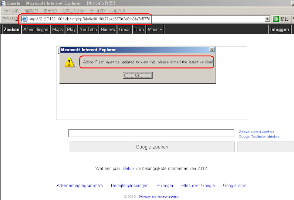Click the Adobe Flash update message text
The image size is (294, 200).
coord(148,62)
